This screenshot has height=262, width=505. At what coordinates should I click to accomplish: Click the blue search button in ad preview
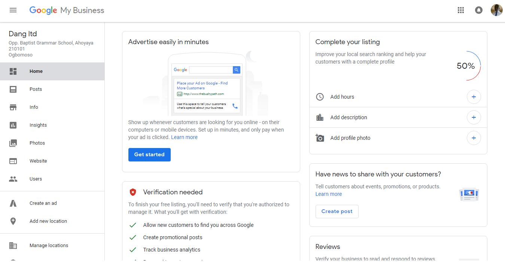click(236, 70)
